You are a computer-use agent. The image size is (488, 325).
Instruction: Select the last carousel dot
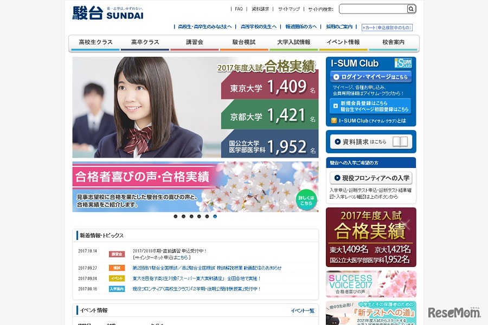pos(215,217)
